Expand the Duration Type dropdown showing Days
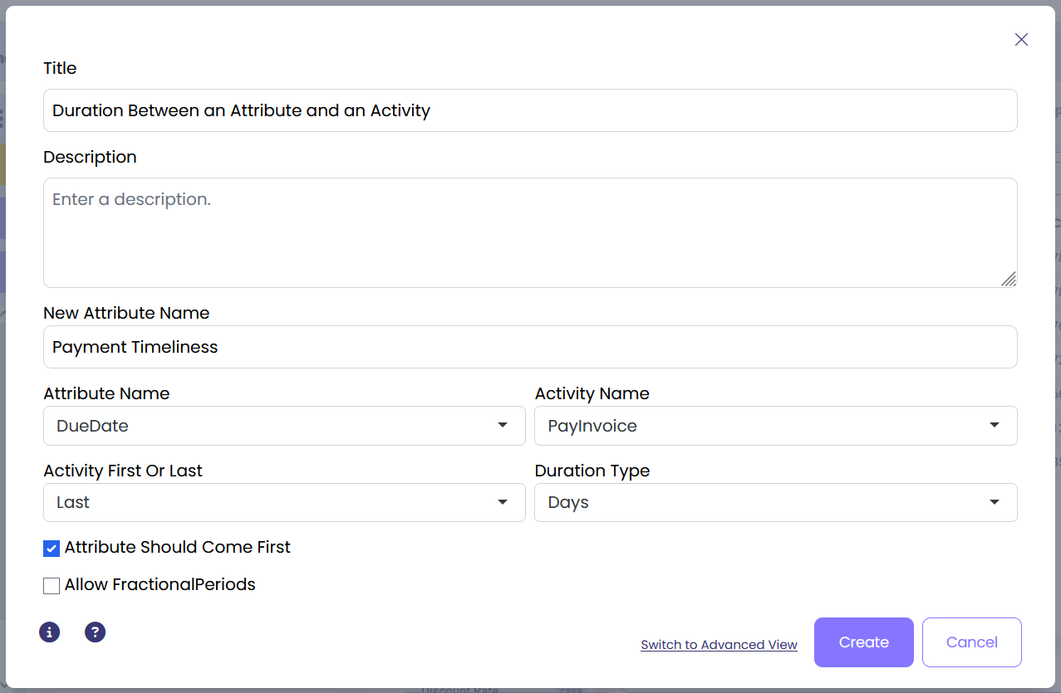This screenshot has height=693, width=1061. (x=775, y=503)
